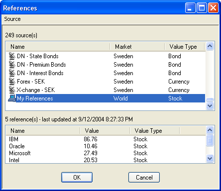
Task: Click the DN - Premium Bonds source icon
Action: click(12, 65)
